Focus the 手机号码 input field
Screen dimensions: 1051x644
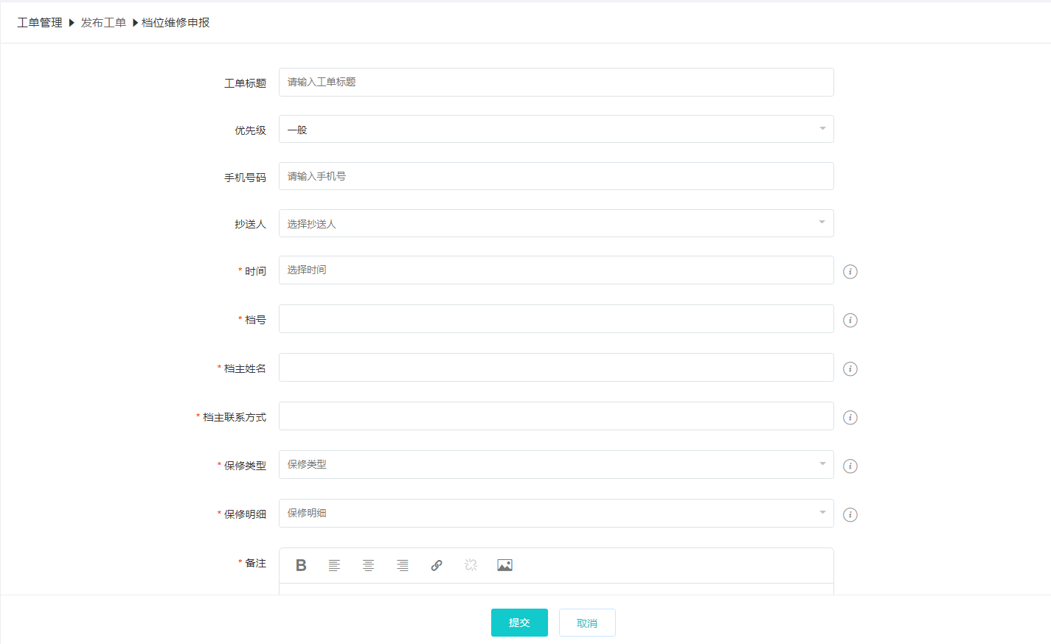tap(556, 176)
